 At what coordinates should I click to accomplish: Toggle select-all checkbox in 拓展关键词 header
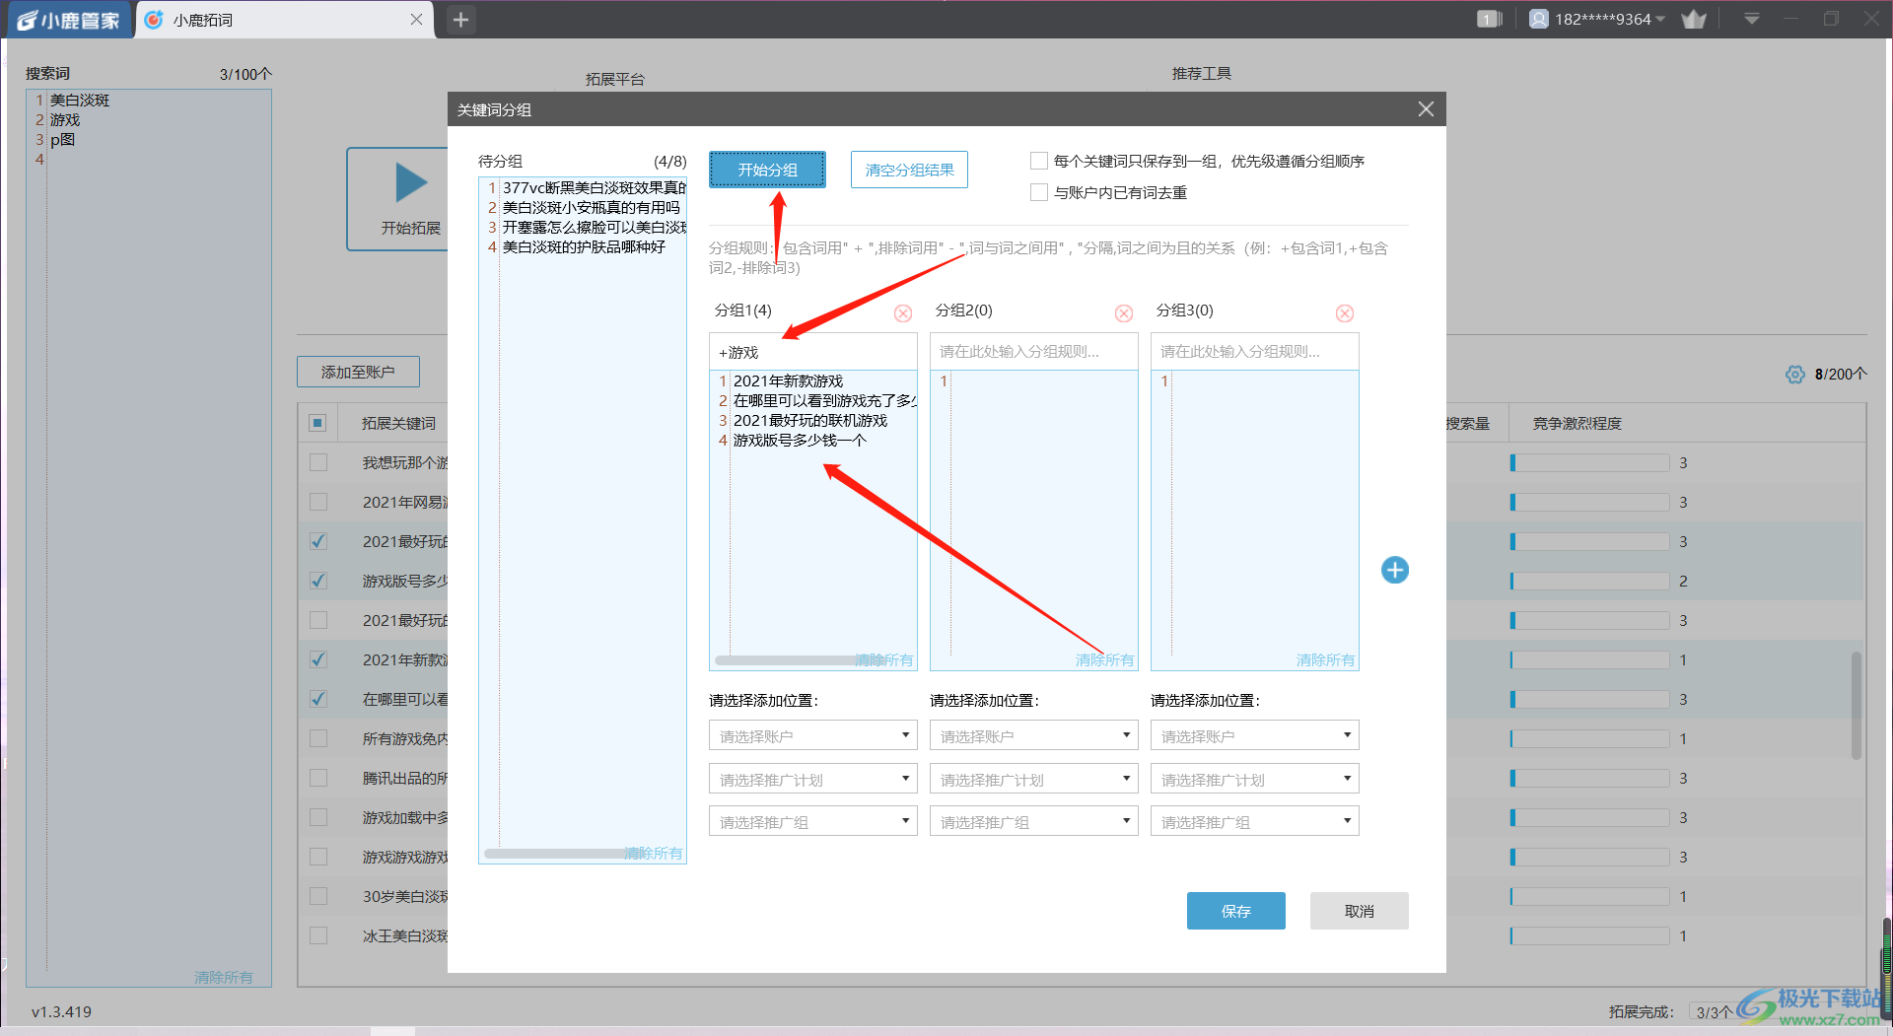(x=317, y=423)
